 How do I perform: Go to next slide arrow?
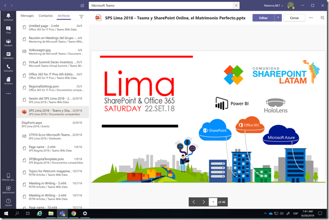[203, 202]
